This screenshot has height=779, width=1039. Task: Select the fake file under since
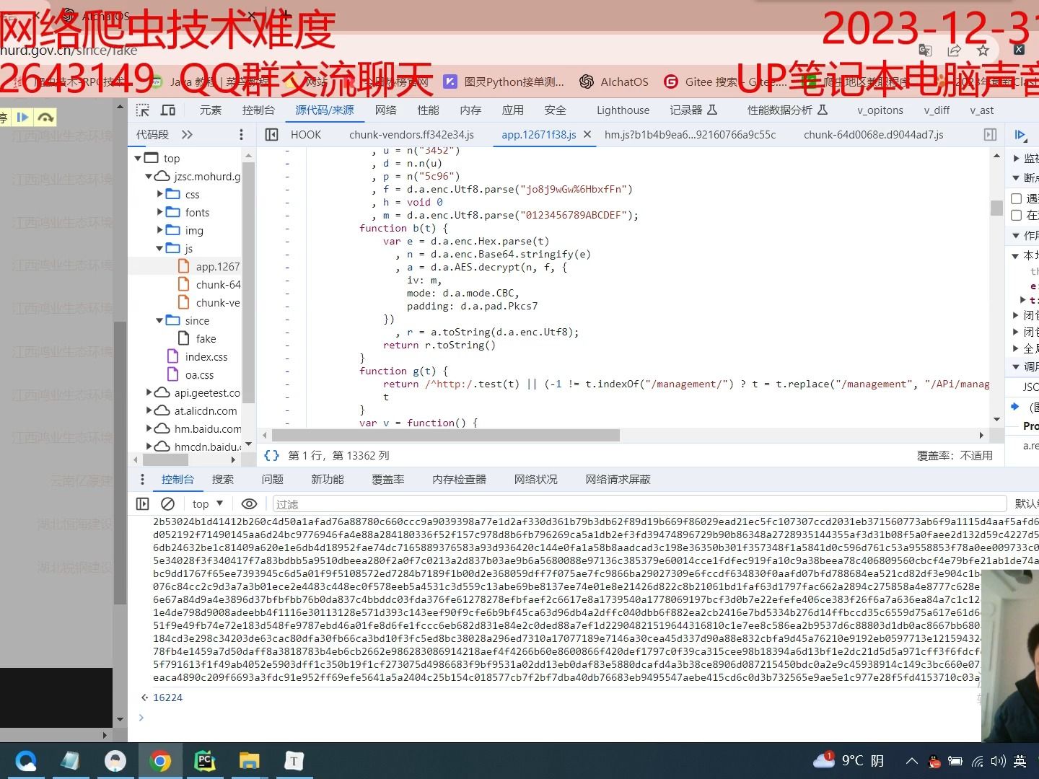(x=197, y=338)
